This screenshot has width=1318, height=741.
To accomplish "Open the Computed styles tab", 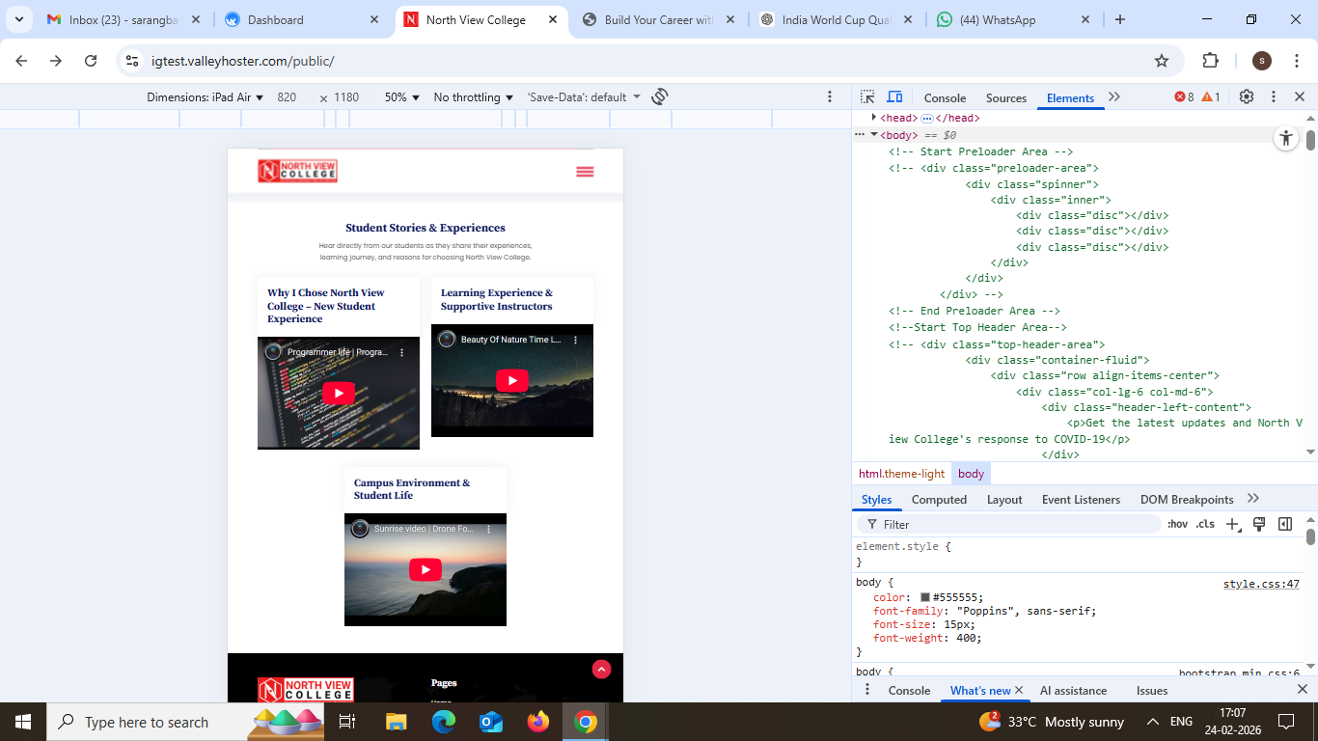I will 939,500.
